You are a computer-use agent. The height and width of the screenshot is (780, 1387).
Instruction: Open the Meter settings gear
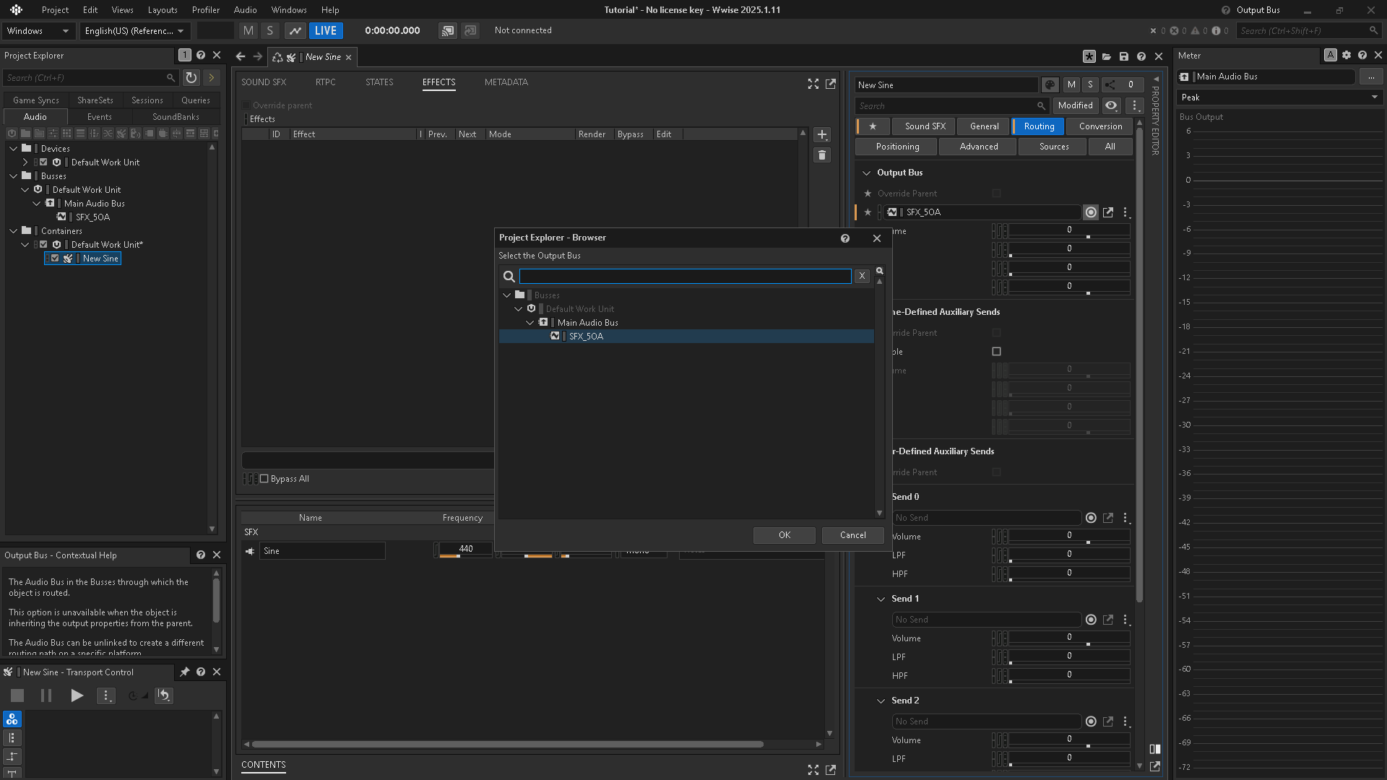[1347, 55]
